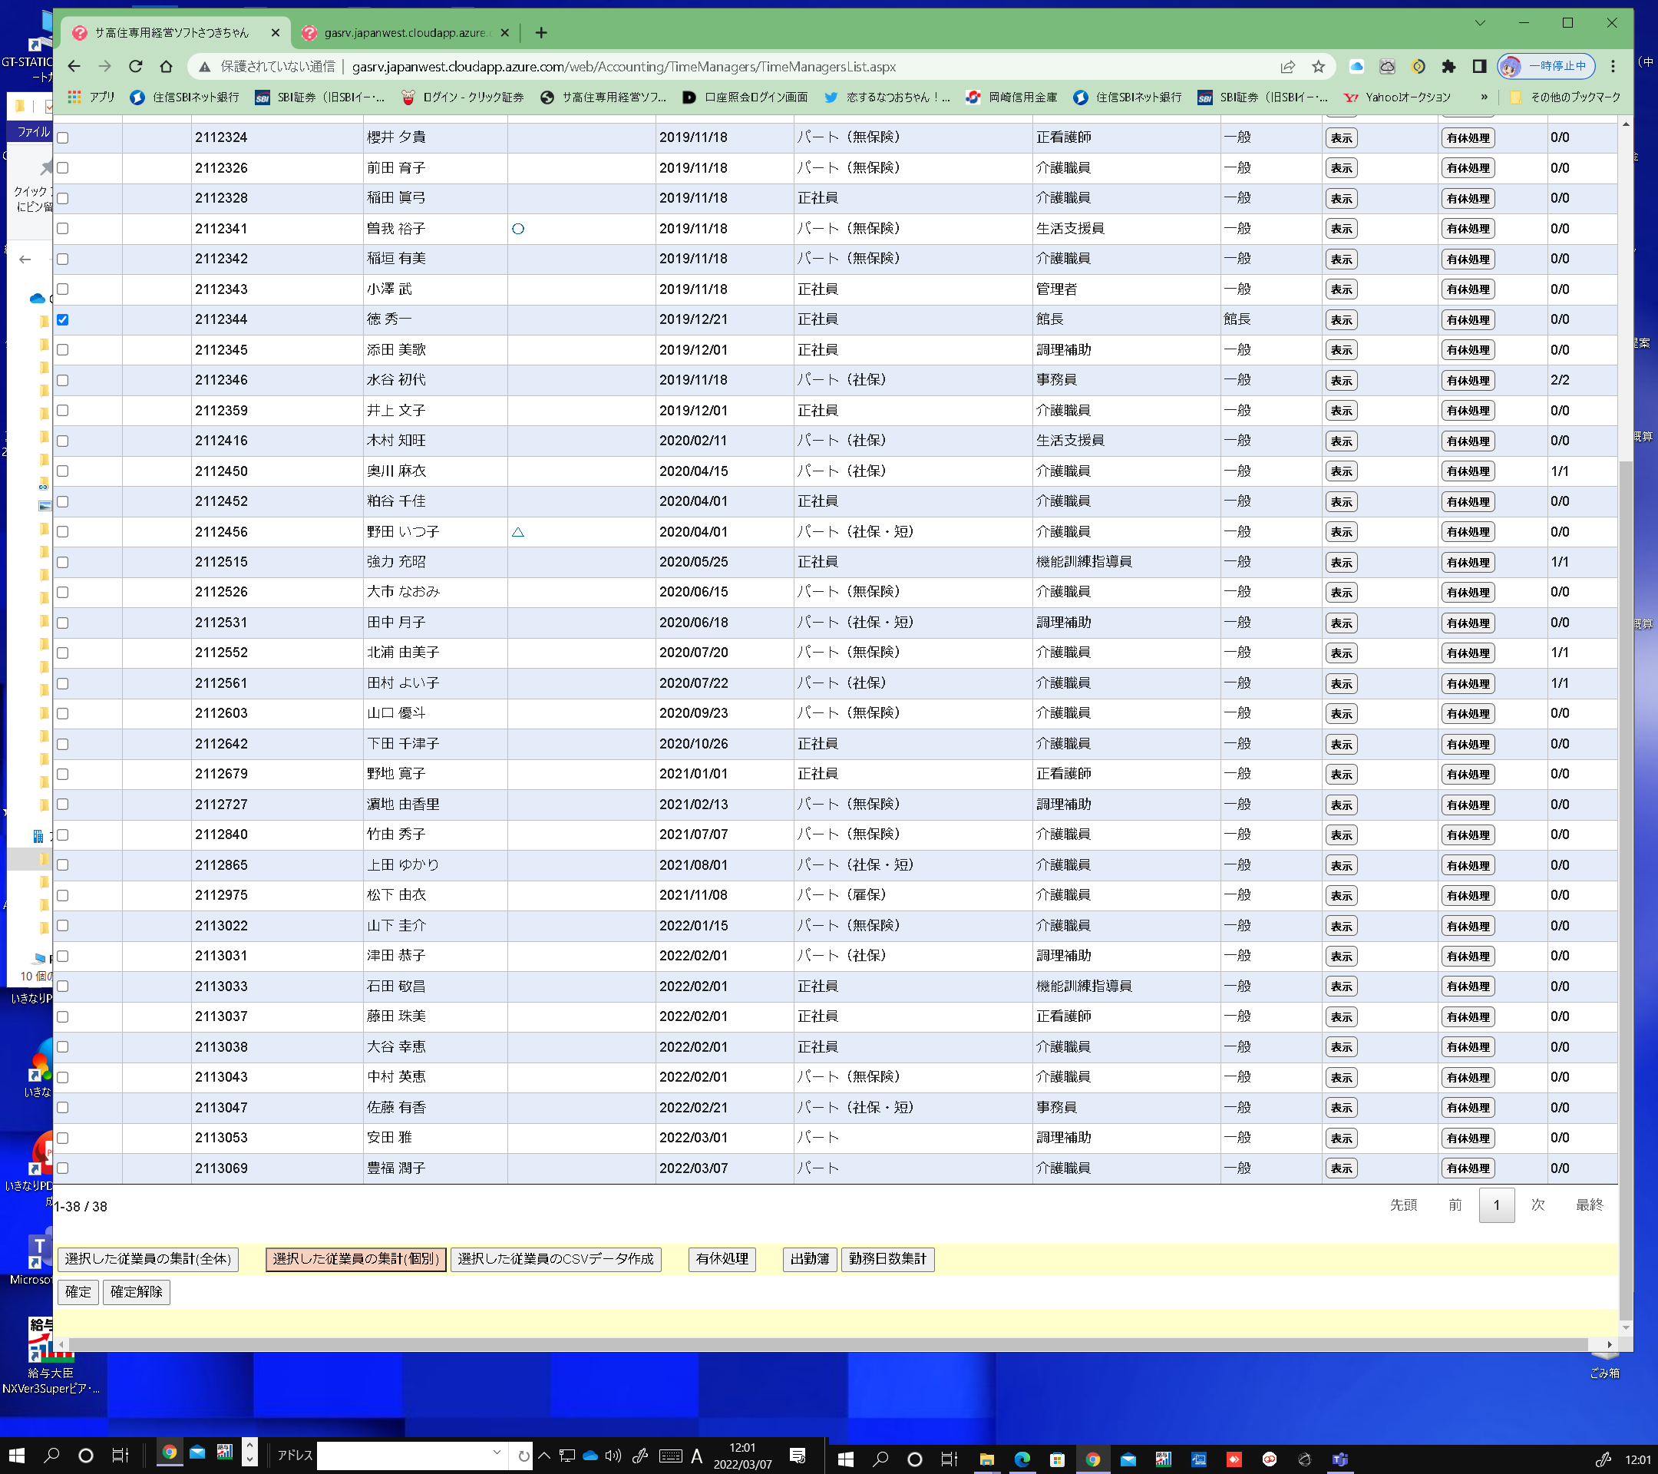Reload the current browser page
This screenshot has height=1474, width=1658.
[x=135, y=67]
